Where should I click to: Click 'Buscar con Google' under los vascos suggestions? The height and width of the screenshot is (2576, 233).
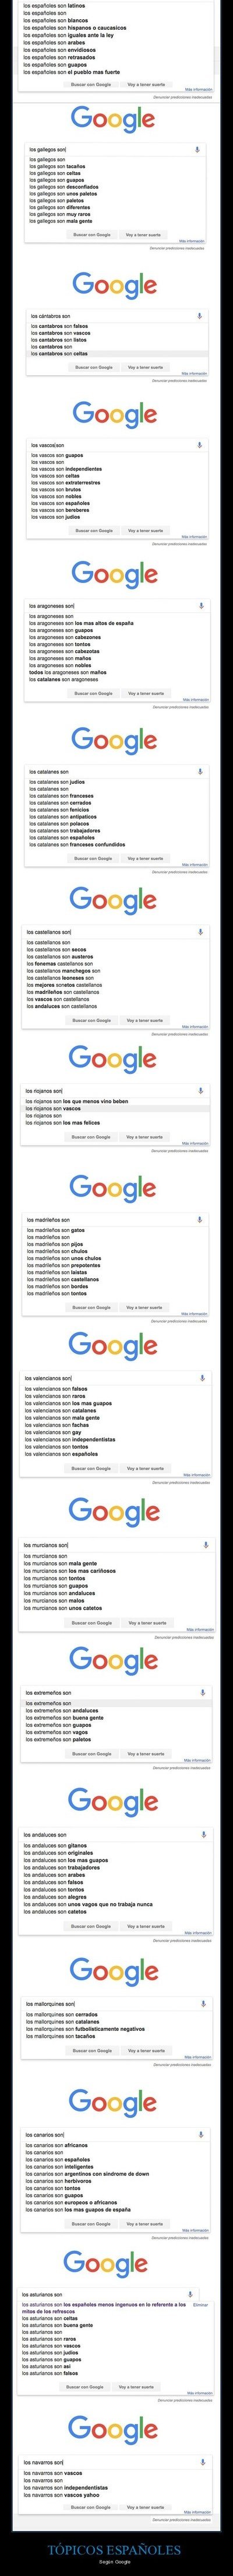(94, 531)
